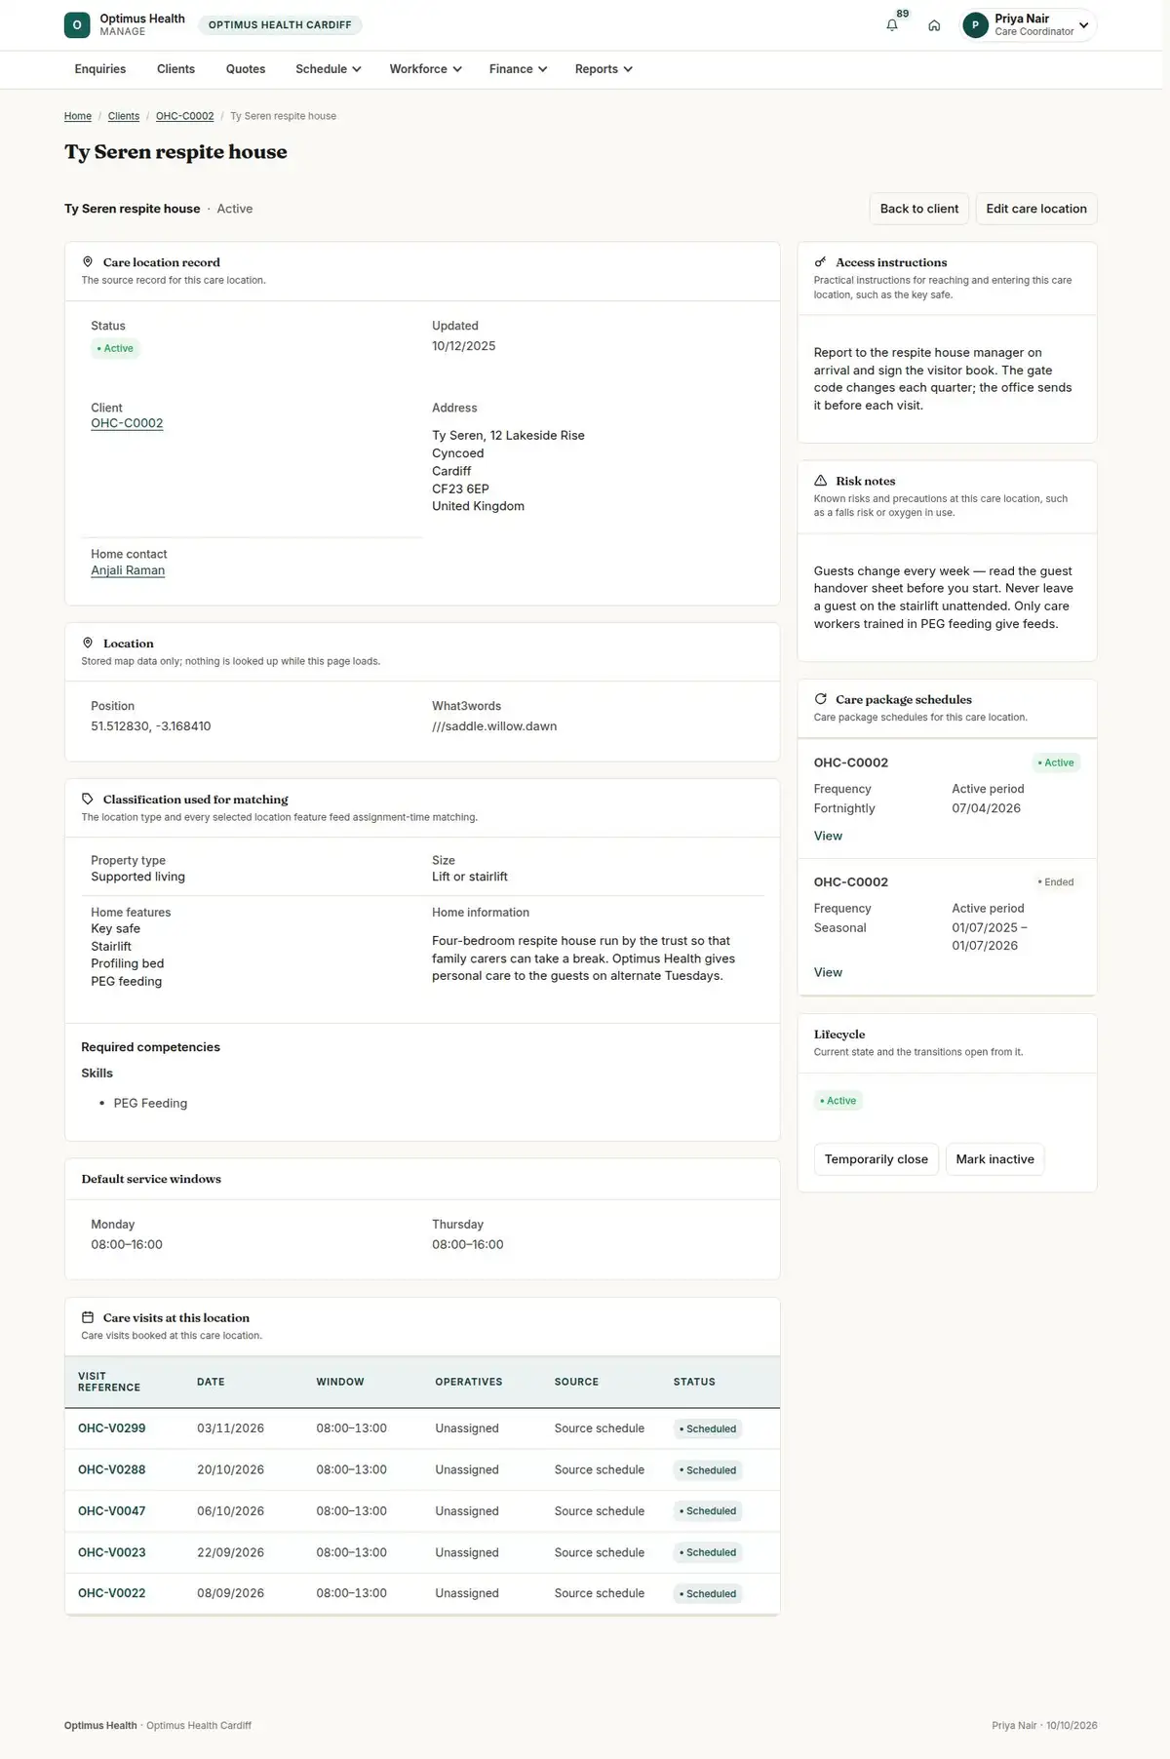Open the user account chevron menu
The width and height of the screenshot is (1170, 1759).
pos(1083,25)
